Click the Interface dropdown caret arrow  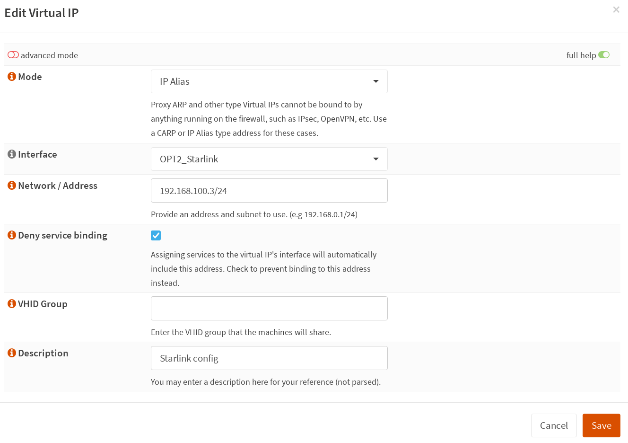click(x=375, y=159)
